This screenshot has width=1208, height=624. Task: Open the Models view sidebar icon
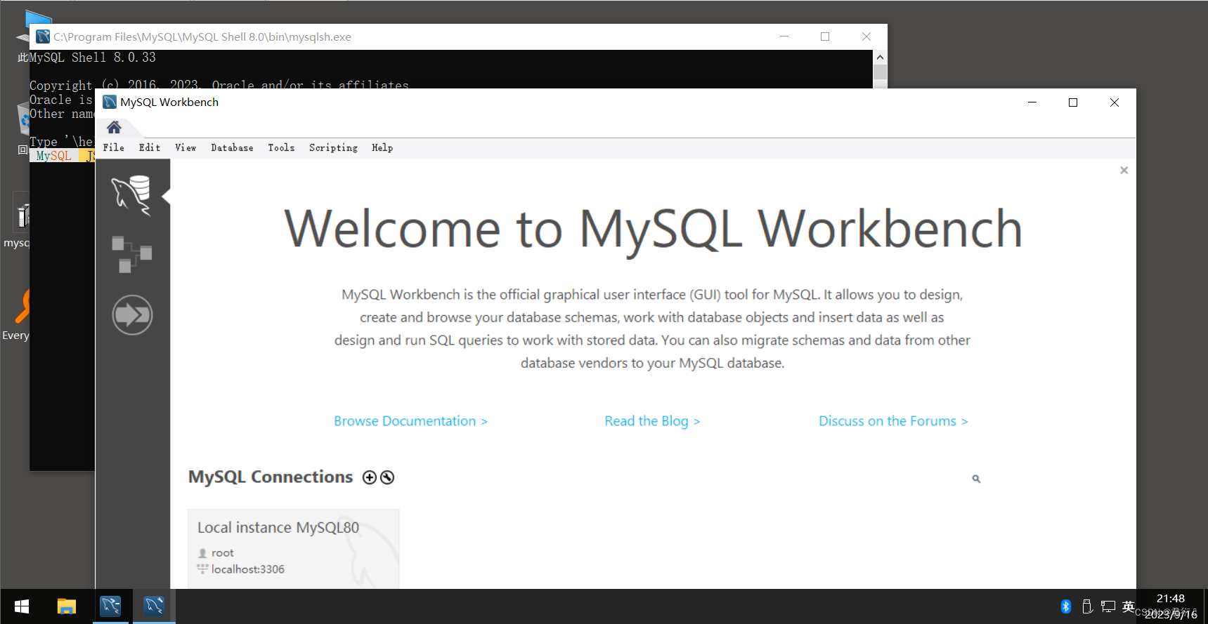pos(131,254)
